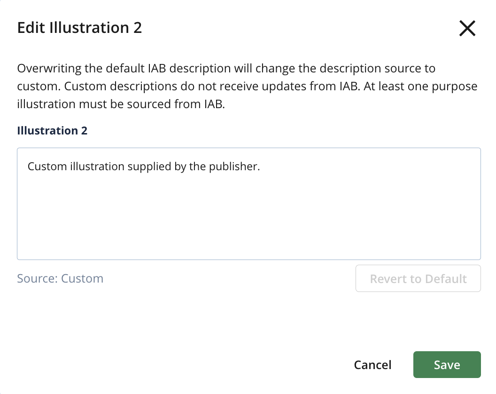The image size is (496, 394).
Task: Click the bold Illustration 2 field label
Action: [52, 131]
